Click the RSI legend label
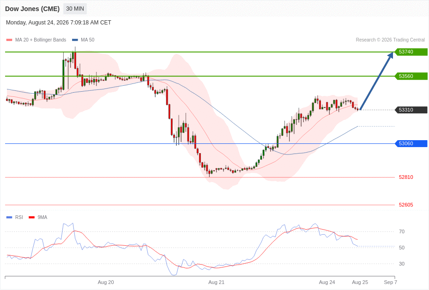The height and width of the screenshot is (290, 429). point(19,217)
